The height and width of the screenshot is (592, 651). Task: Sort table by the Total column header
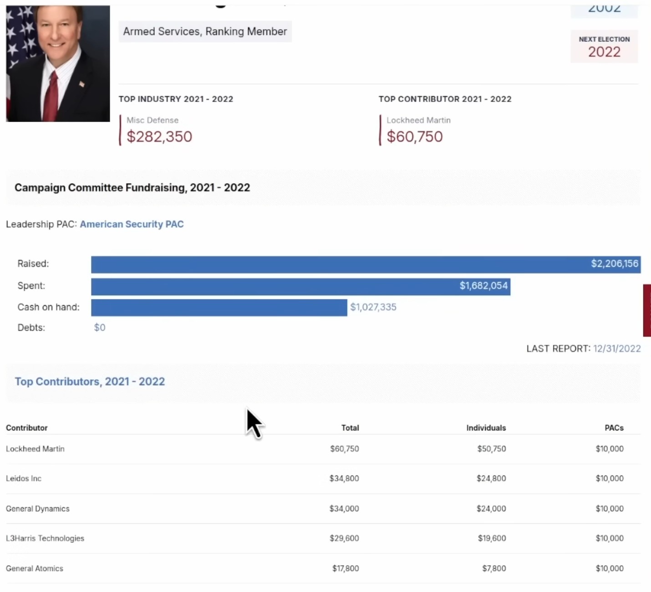pos(350,428)
